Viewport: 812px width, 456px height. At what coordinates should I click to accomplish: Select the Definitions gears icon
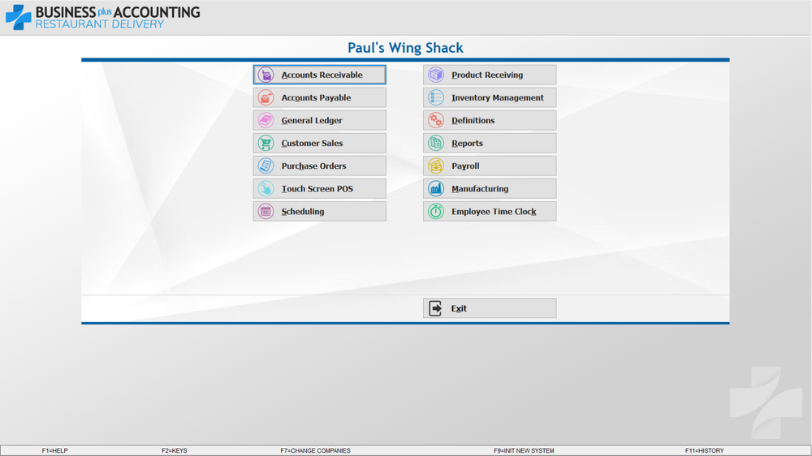[436, 120]
